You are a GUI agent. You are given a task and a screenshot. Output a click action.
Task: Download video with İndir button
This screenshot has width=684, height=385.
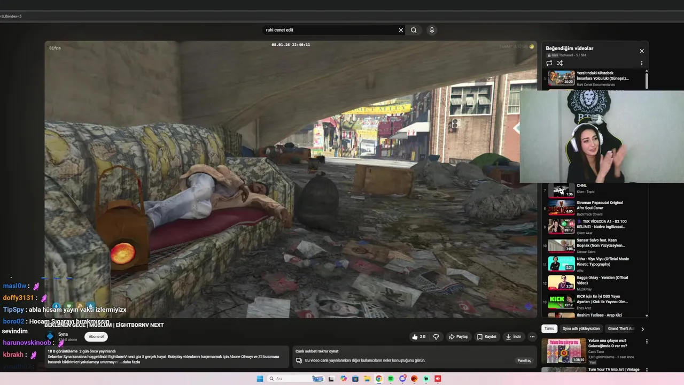tap(514, 337)
